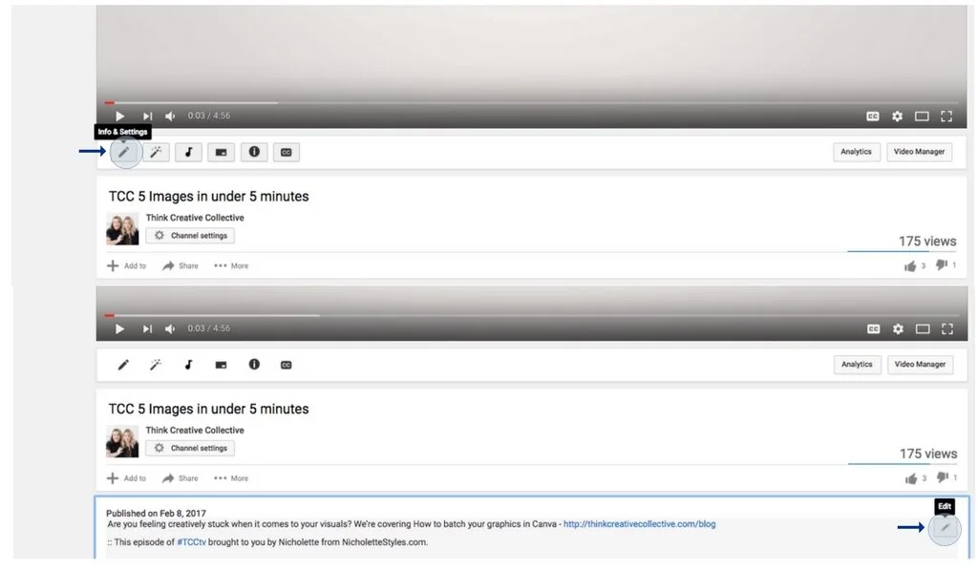The image size is (978, 571).
Task: Click pencil icon in lower toolbar
Action: (123, 365)
